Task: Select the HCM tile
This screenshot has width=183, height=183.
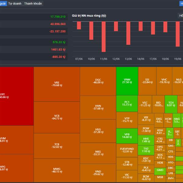Action: point(168,120)
